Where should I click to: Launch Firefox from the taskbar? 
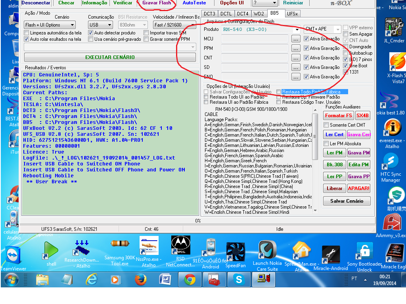(x=141, y=279)
